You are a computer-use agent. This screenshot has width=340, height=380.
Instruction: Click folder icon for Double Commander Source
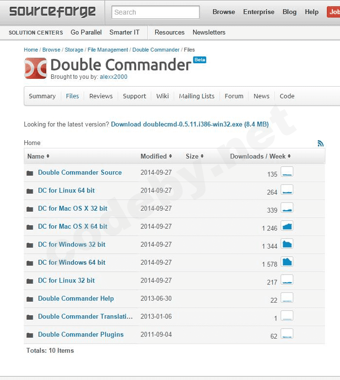[x=30, y=173]
